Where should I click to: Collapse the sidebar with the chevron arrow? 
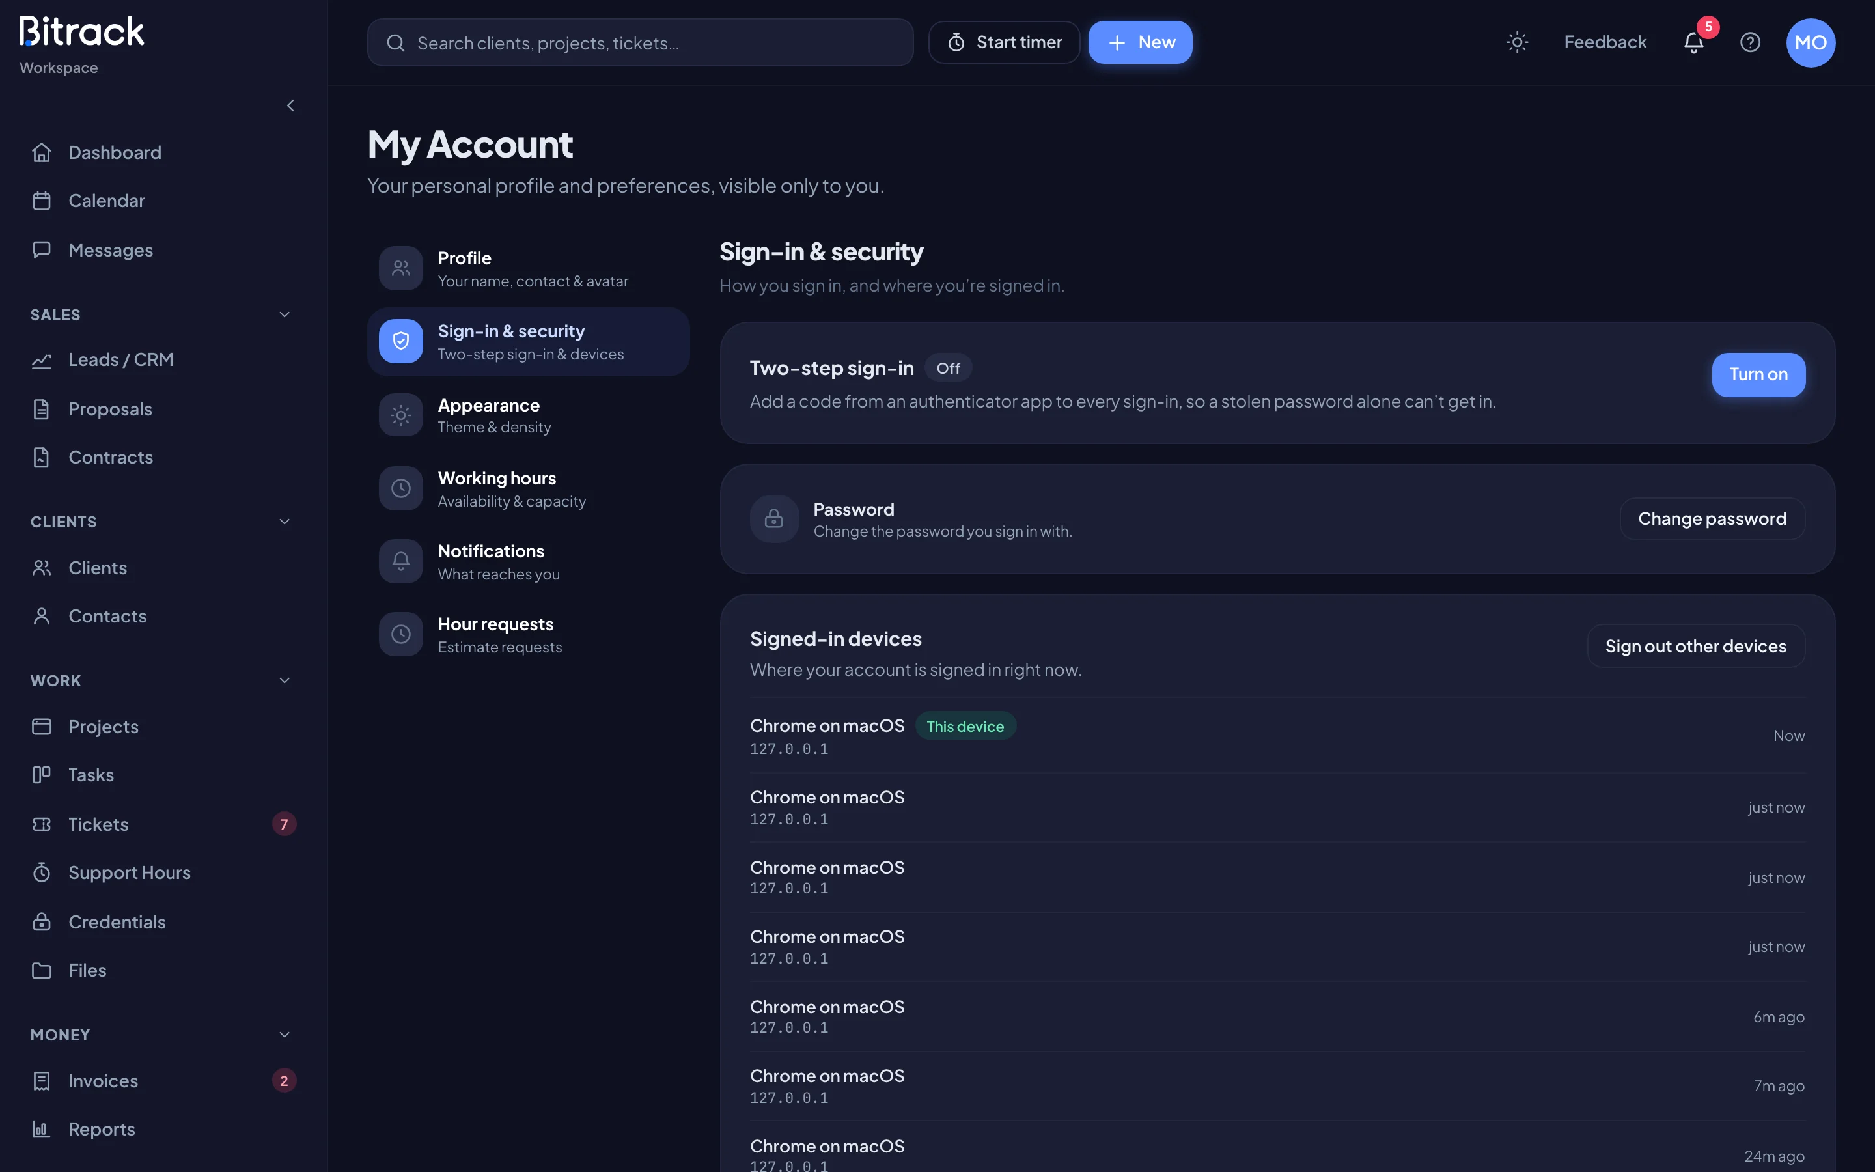(x=290, y=105)
